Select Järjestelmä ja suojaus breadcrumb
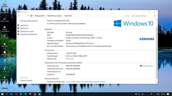172x96 pixels. click(54, 16)
